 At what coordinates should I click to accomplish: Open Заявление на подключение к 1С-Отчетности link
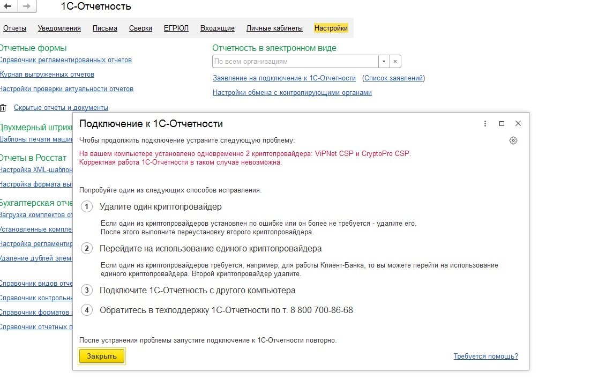pos(284,78)
